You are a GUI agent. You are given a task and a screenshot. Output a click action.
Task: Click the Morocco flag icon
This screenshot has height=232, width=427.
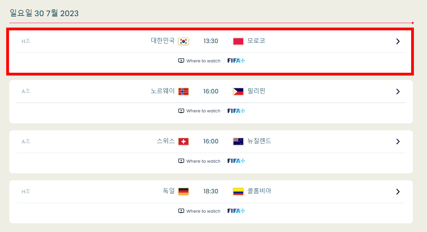tap(238, 41)
